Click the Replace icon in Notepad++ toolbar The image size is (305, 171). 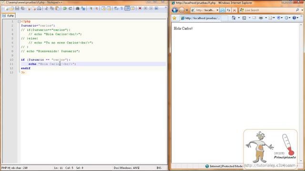click(x=83, y=9)
